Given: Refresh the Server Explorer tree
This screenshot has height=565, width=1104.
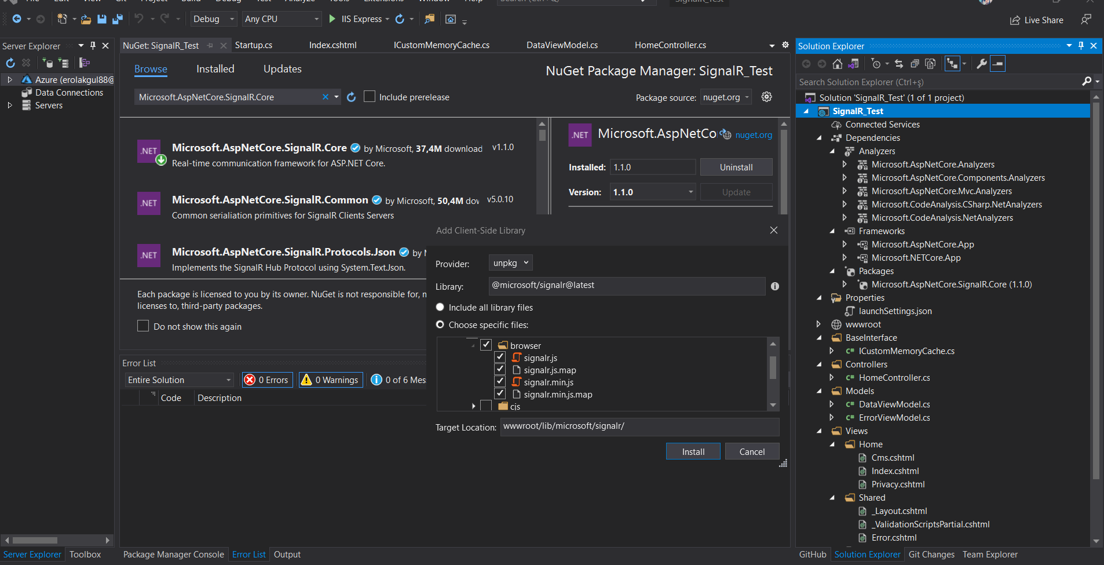Looking at the screenshot, I should coord(10,63).
